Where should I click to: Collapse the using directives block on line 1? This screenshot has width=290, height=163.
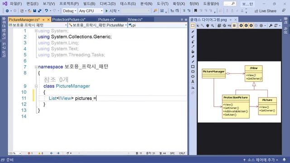[36, 31]
